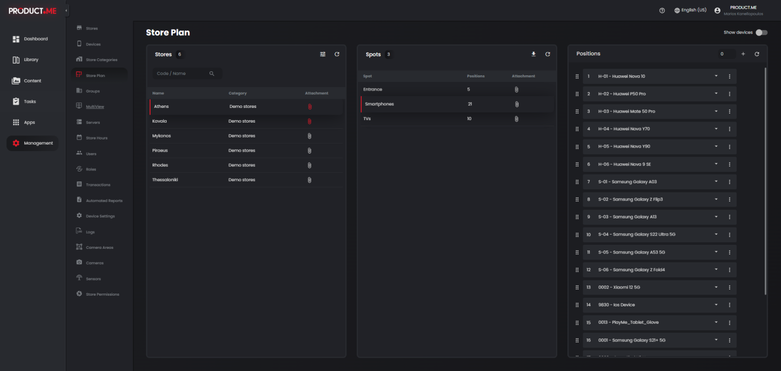
Task: Download the Spots list
Action: point(533,54)
